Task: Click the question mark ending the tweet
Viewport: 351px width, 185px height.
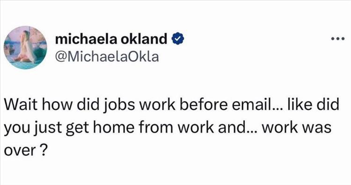Action: pyautogui.click(x=44, y=149)
